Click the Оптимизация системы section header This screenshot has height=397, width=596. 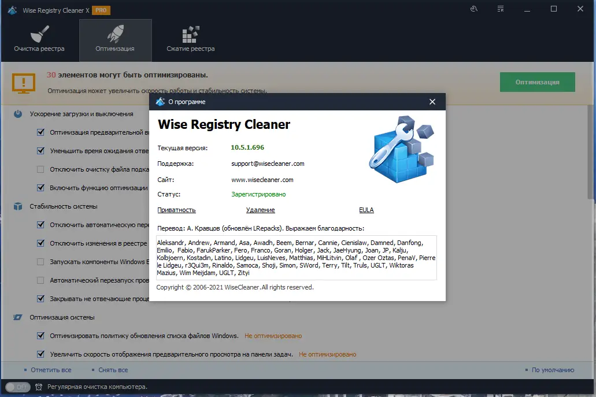[62, 317]
